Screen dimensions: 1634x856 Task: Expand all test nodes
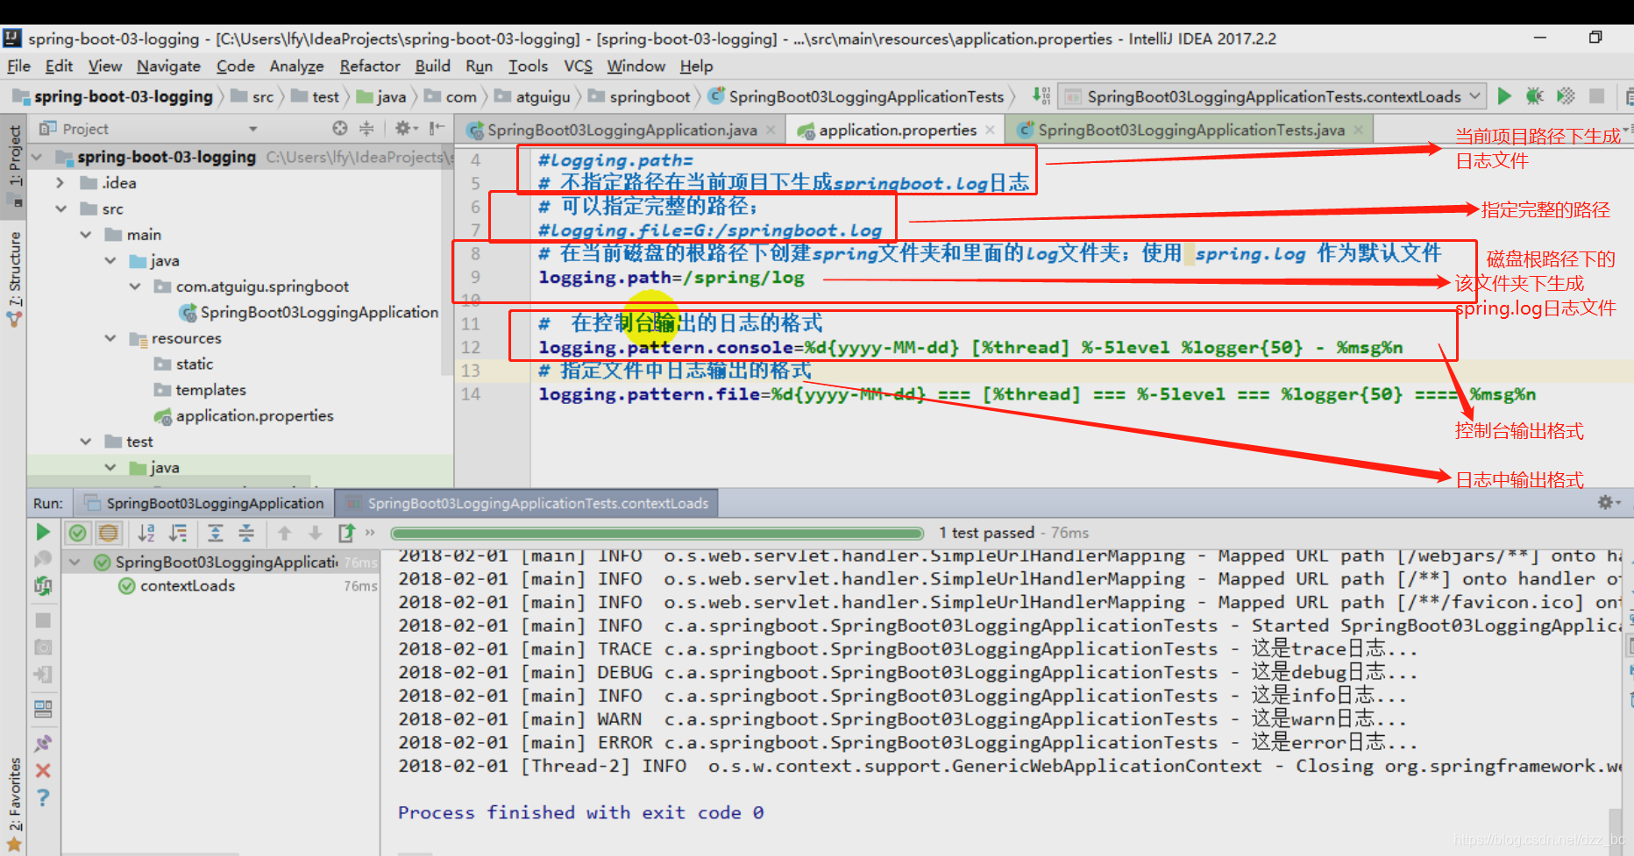coord(215,532)
